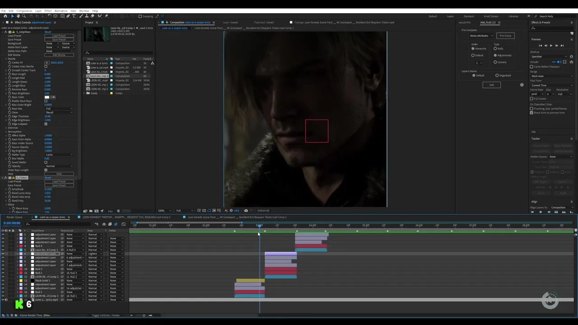
Task: Select the Rectangle shape tool
Action: click(x=62, y=16)
